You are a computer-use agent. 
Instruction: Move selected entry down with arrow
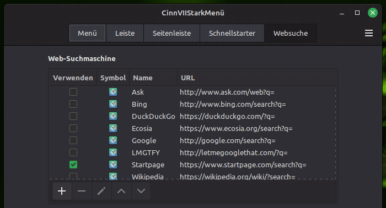(141, 191)
